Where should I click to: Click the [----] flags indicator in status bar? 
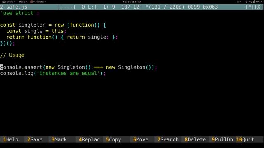(x=67, y=7)
